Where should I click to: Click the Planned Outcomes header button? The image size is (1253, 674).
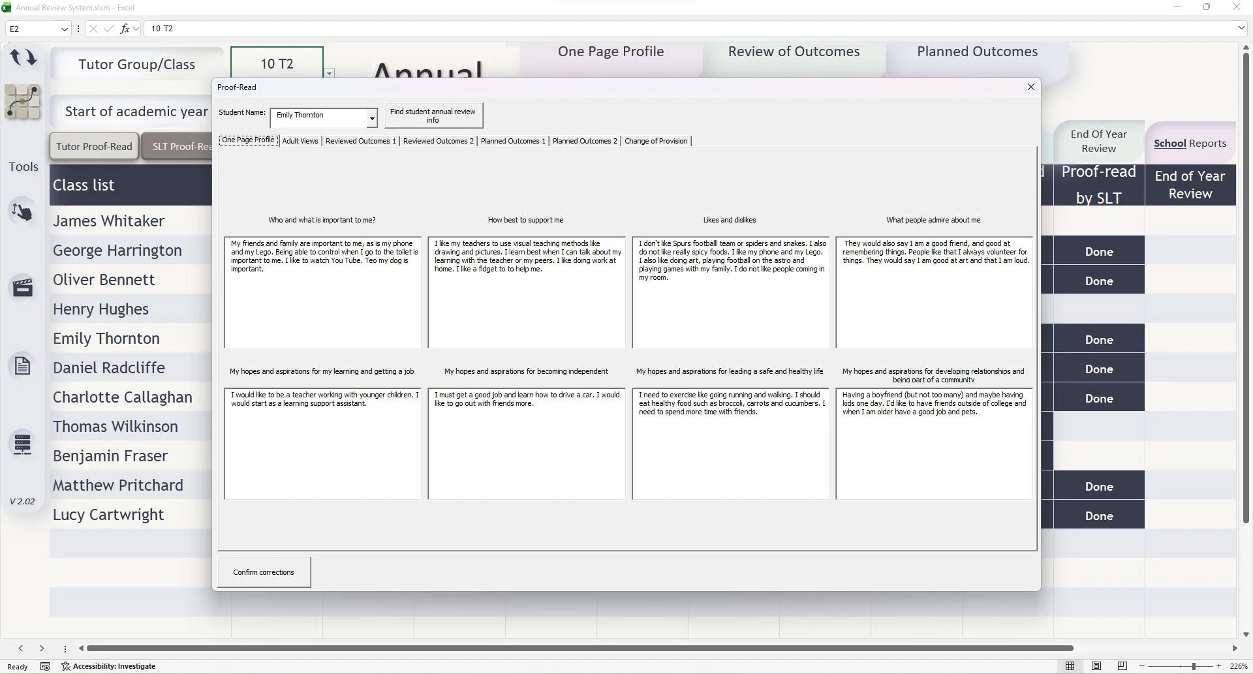[x=977, y=52]
